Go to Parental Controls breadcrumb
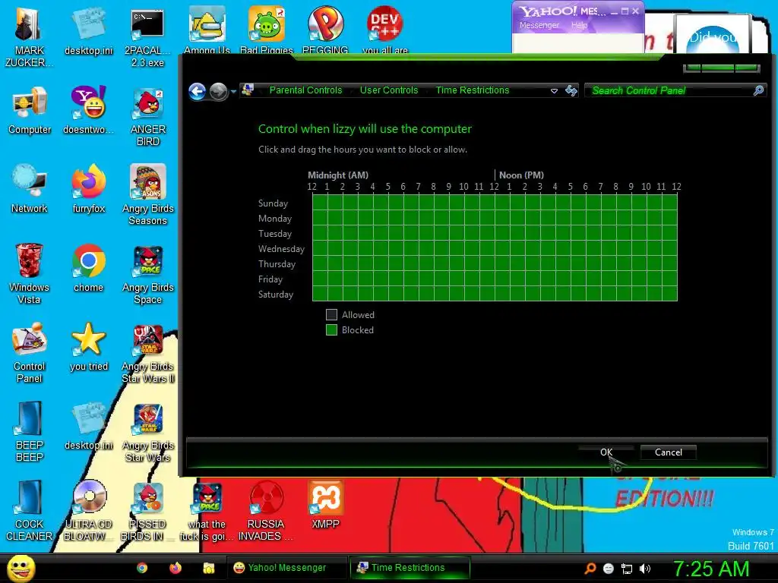Screen dimensions: 778x583 pos(305,90)
